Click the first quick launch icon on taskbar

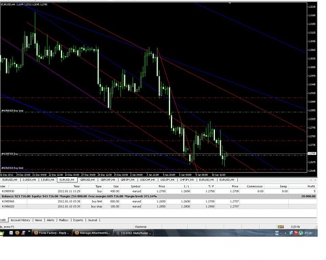pyautogui.click(x=11, y=233)
